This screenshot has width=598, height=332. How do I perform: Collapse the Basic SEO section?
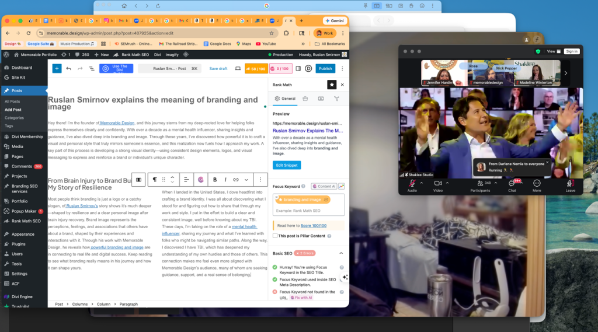(341, 253)
